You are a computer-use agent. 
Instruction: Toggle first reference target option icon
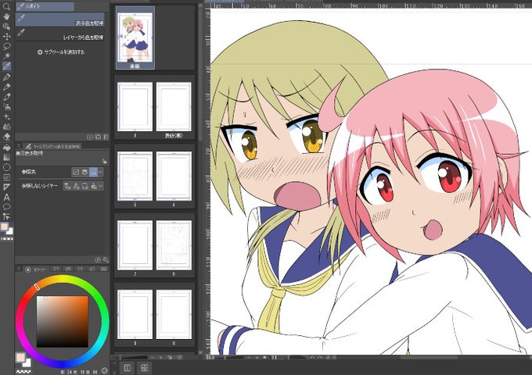[76, 172]
